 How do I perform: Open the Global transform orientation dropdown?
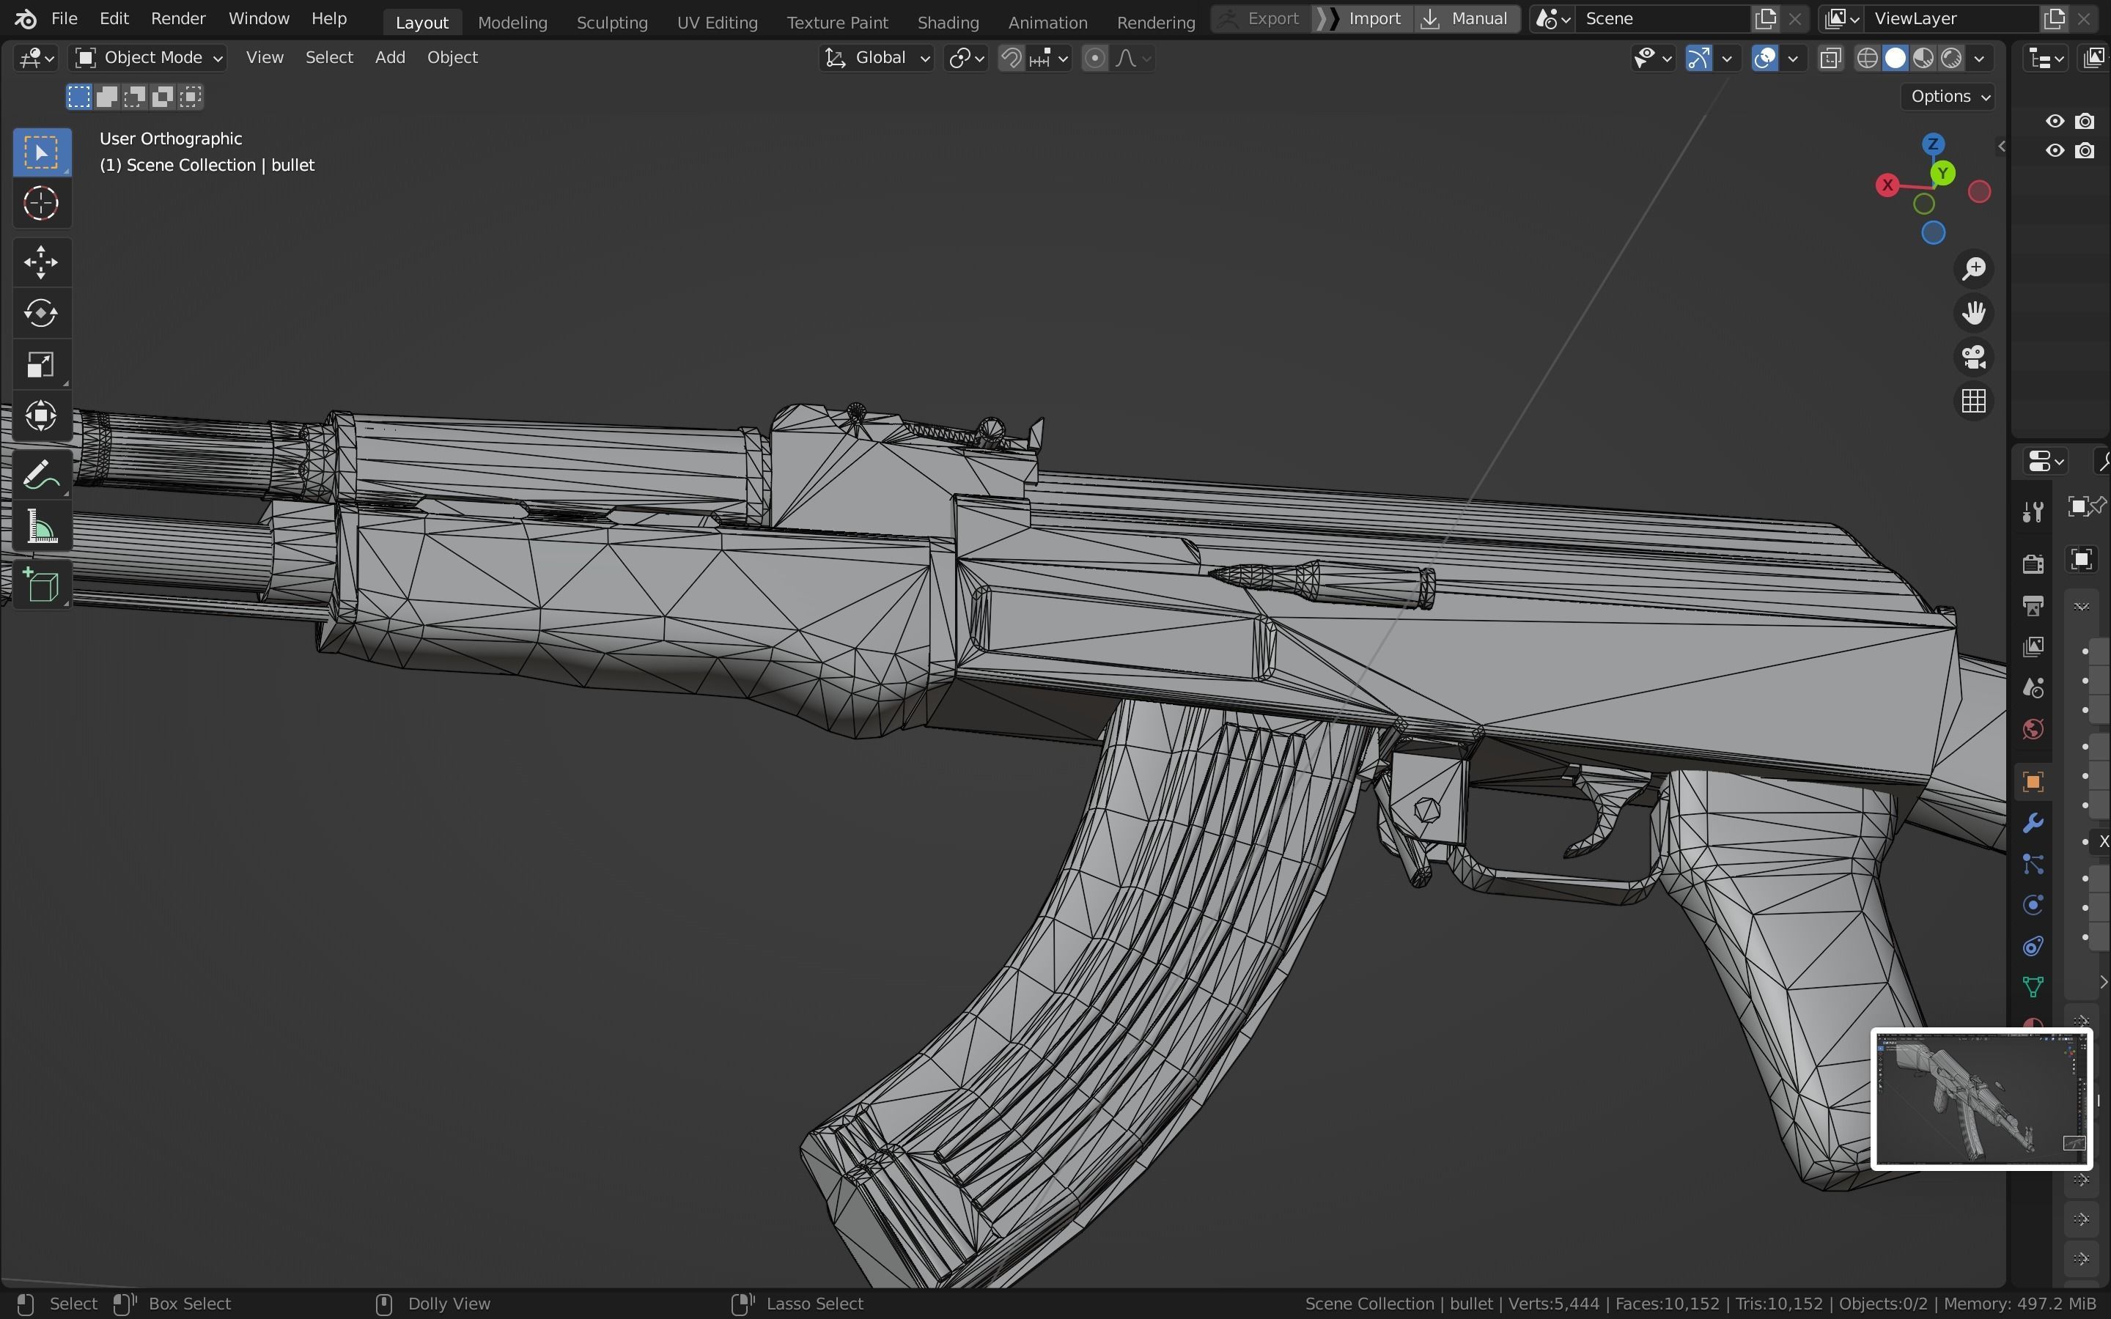876,59
